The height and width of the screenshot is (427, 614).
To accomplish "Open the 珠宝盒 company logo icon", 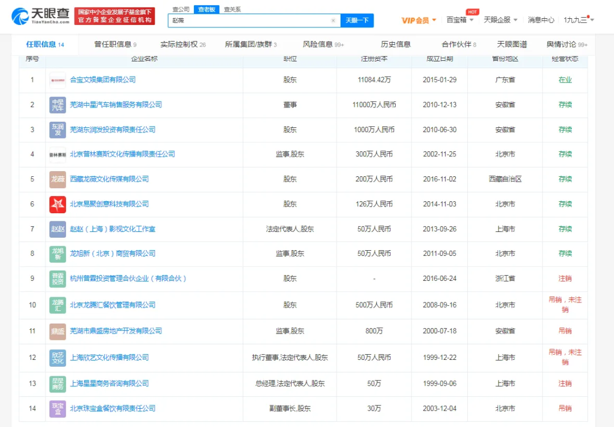I will point(57,409).
